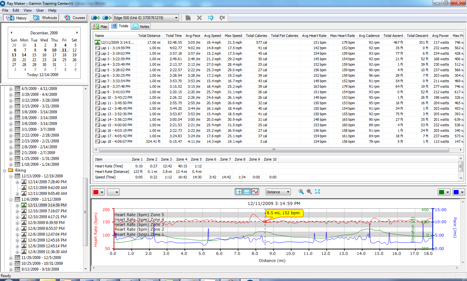Click the delete X toolbar icon

199,18
